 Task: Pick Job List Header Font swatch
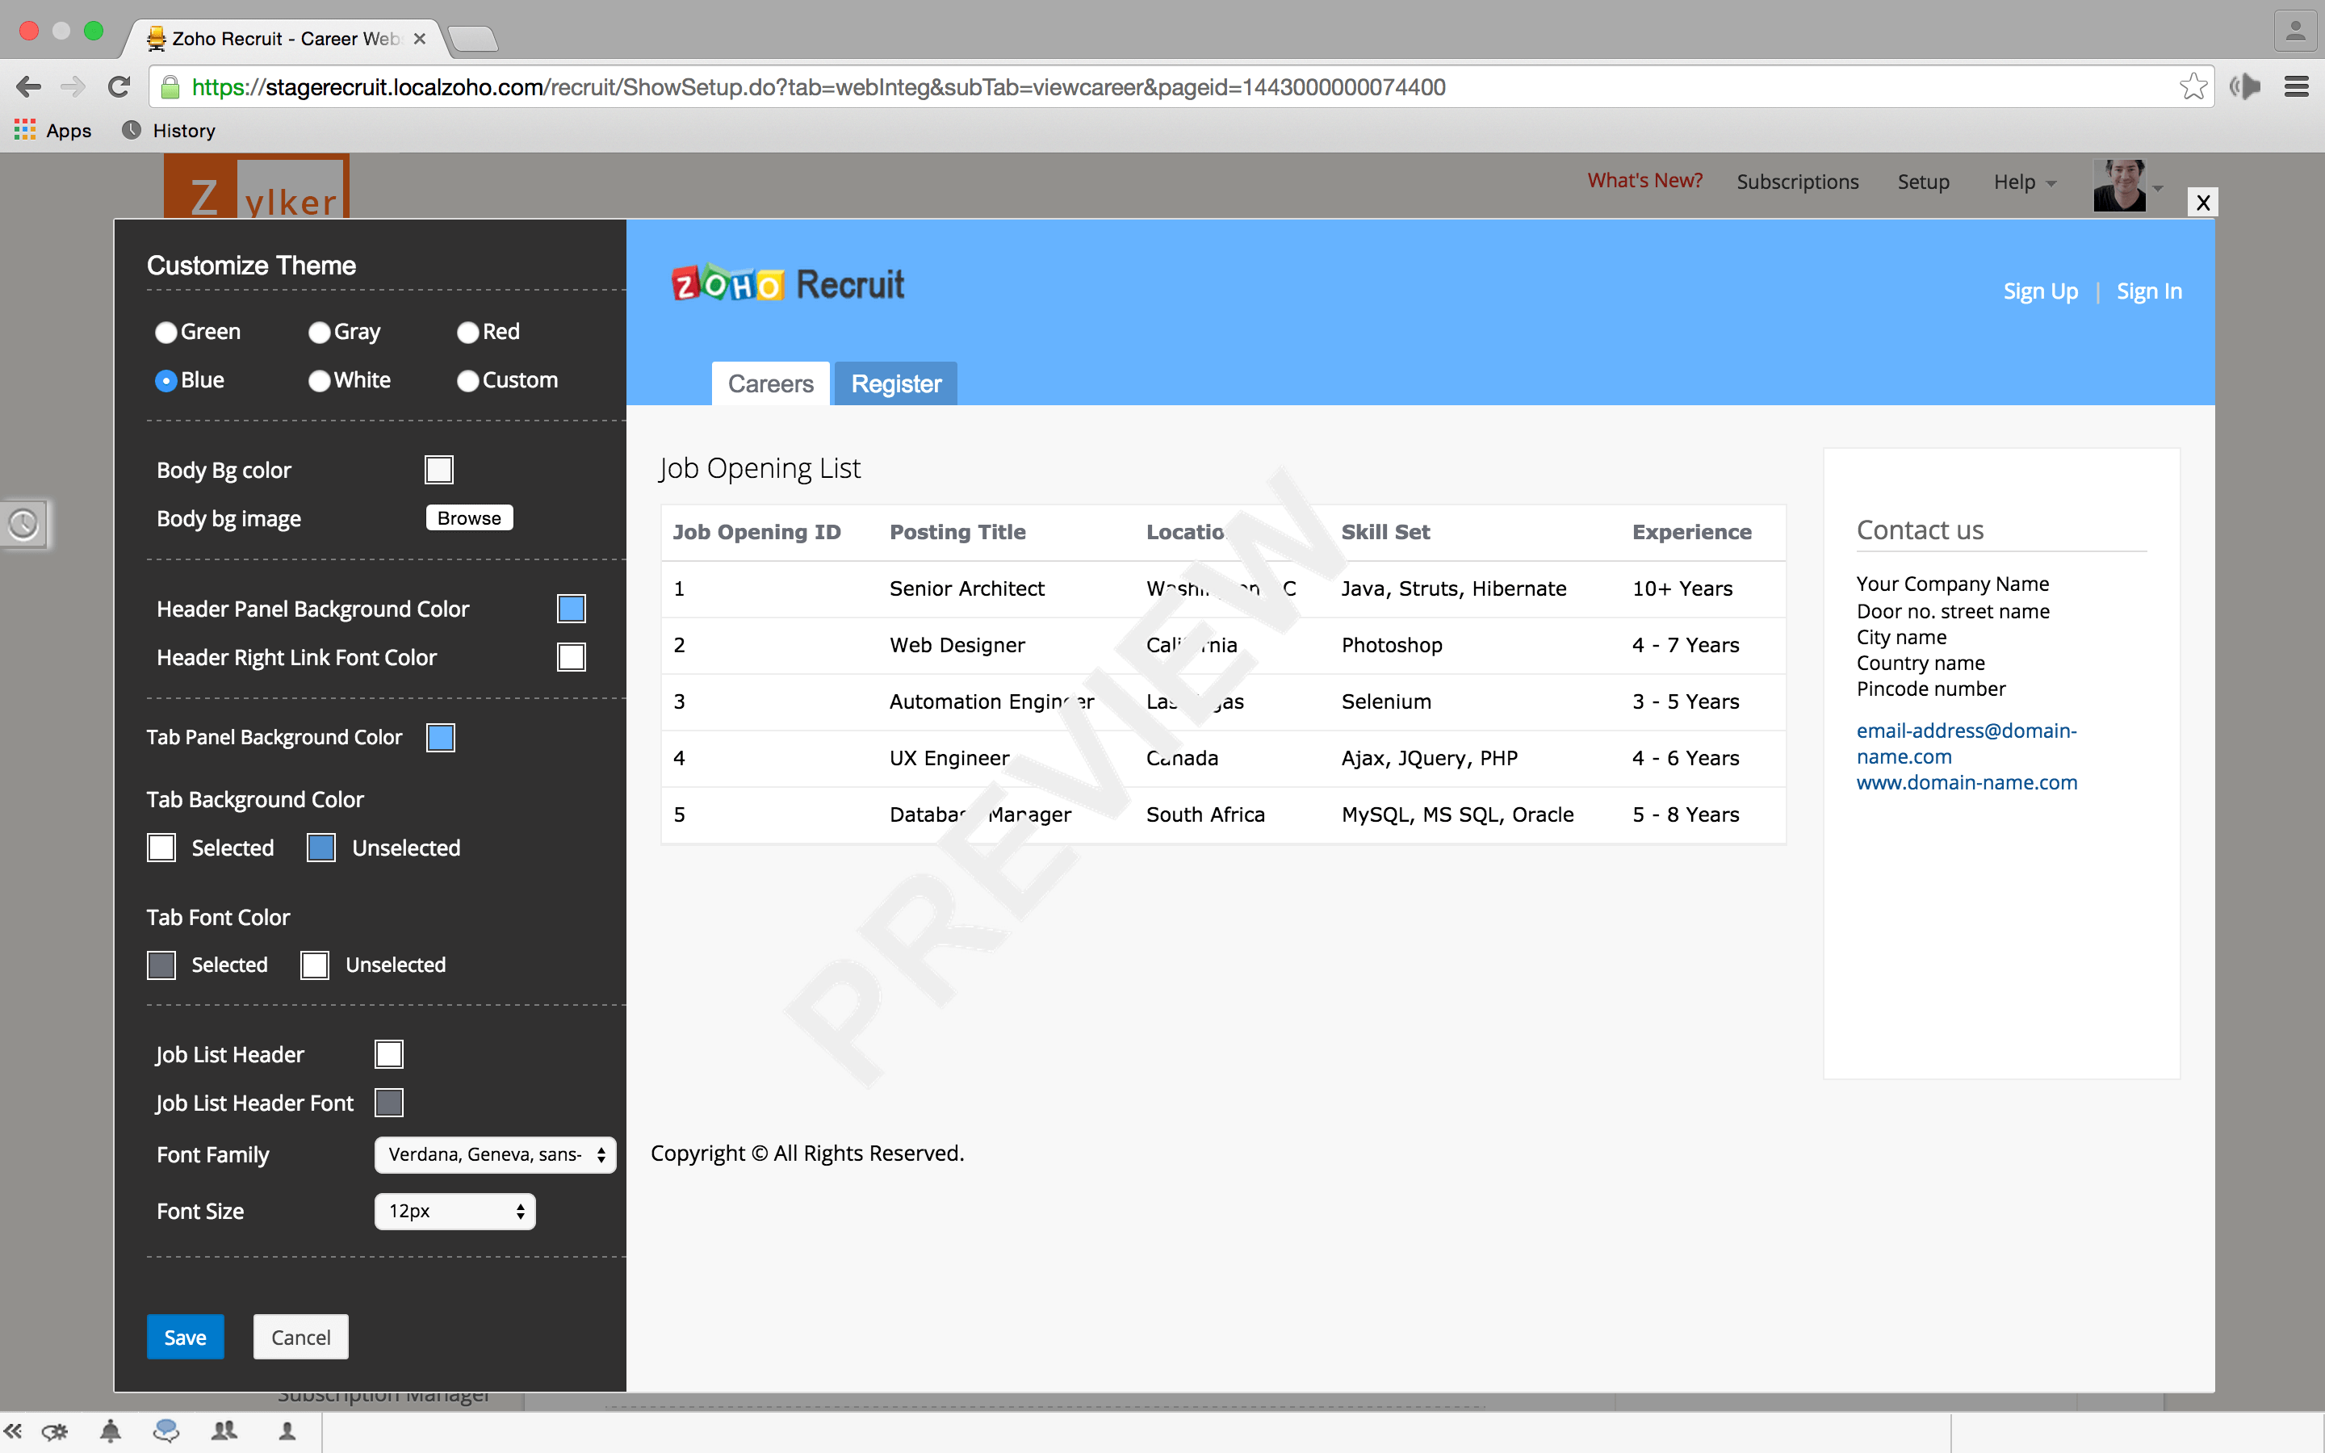tap(389, 1102)
